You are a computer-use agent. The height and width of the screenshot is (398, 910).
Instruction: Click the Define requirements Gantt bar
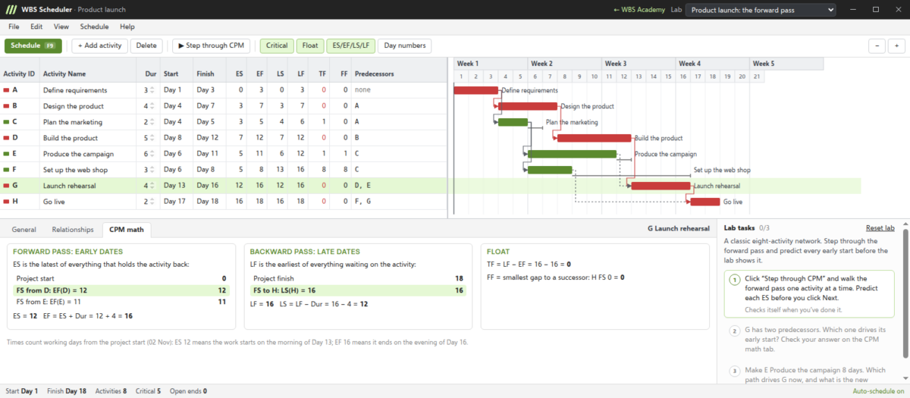click(x=475, y=90)
